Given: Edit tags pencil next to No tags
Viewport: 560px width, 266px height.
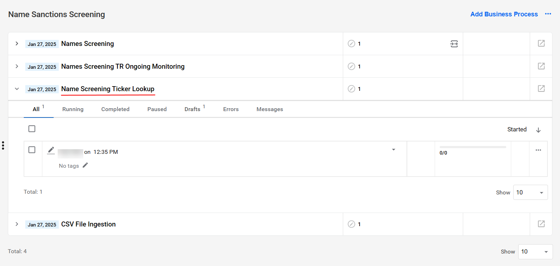Looking at the screenshot, I should pos(85,165).
